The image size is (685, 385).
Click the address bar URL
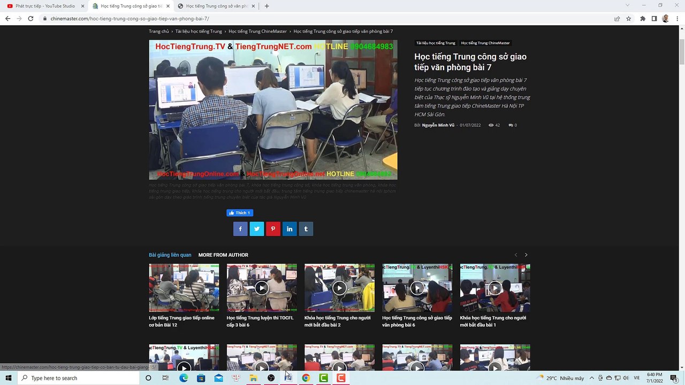pos(130,18)
